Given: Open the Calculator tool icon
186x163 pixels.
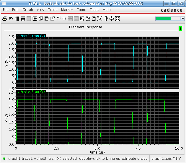Looking at the screenshot, I should [x=94, y=19].
